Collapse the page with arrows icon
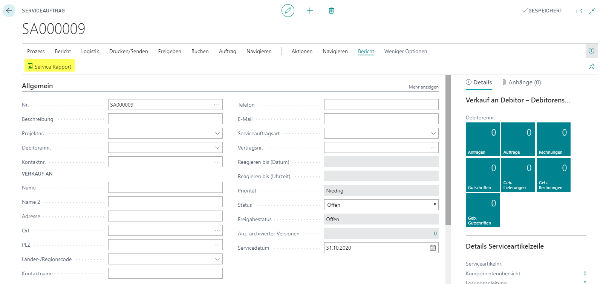The height and width of the screenshot is (284, 606). 592,11
